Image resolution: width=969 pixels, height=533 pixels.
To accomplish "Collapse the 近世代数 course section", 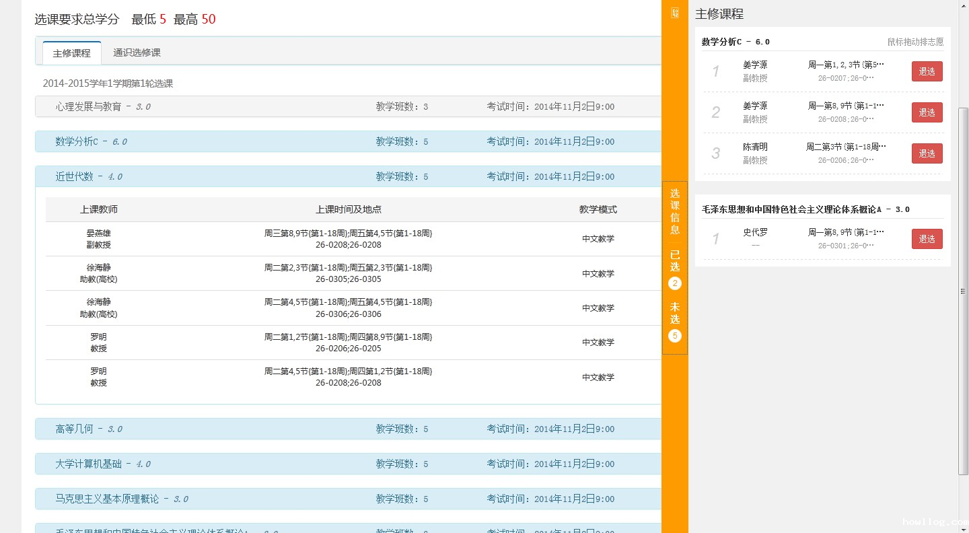I will [74, 176].
